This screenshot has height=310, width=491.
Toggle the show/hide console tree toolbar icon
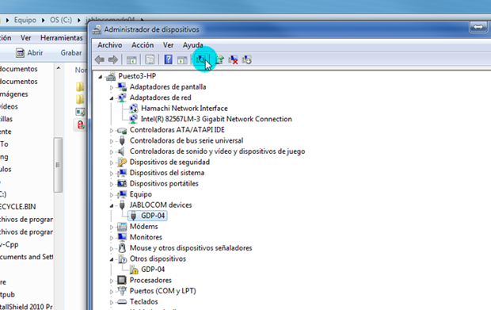[131, 59]
